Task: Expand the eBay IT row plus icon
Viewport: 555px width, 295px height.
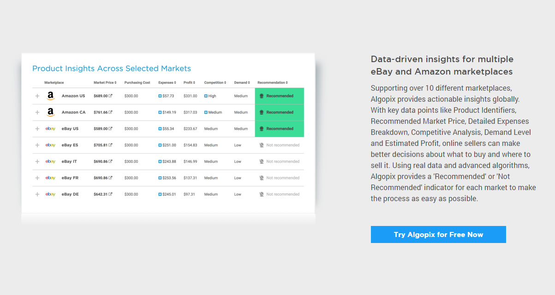Action: (x=37, y=162)
